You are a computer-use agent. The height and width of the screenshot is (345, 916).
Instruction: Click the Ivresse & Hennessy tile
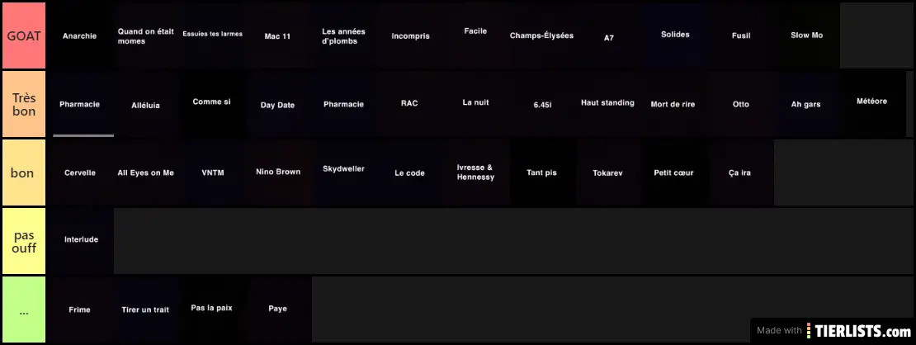click(x=475, y=172)
